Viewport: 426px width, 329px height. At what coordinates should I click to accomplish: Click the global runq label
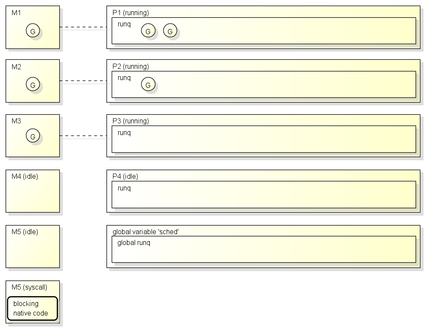coord(134,243)
